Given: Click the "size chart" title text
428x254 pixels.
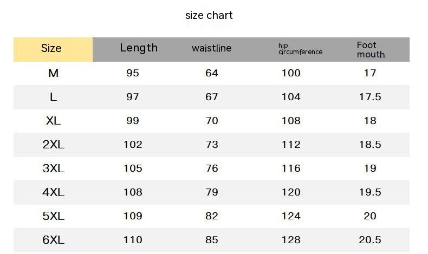Looking at the screenshot, I should pyautogui.click(x=209, y=15).
